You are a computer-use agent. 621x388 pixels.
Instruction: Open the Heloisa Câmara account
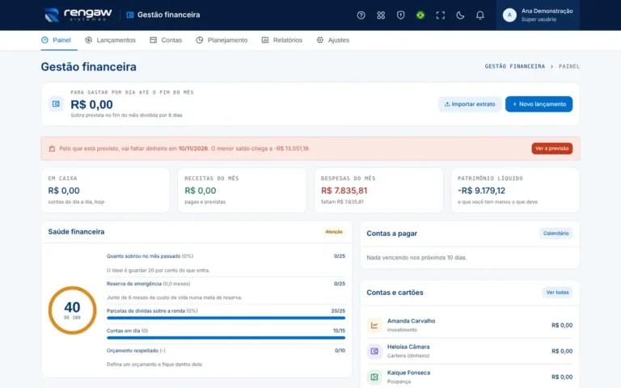coord(469,351)
